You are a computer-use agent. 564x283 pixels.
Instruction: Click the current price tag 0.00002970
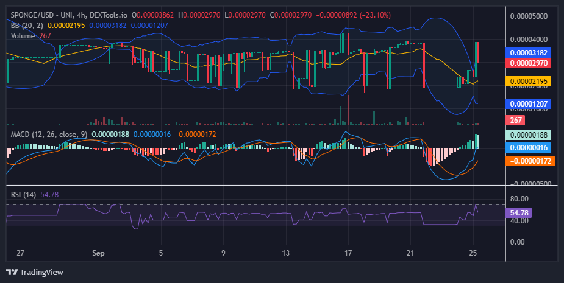tap(529, 63)
